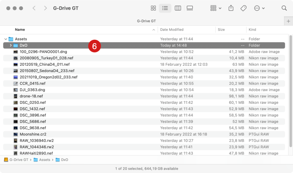Sort by Date Modified column header

click(x=172, y=30)
